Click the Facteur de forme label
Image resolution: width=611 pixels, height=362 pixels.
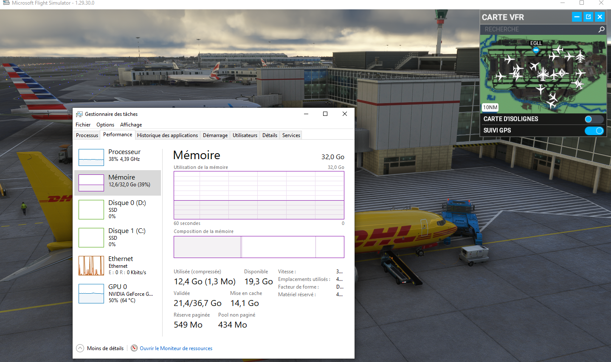(298, 287)
